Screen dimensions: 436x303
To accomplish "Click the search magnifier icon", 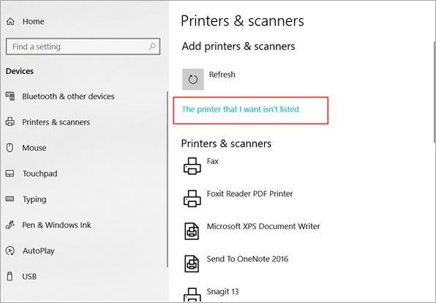I will click(152, 46).
